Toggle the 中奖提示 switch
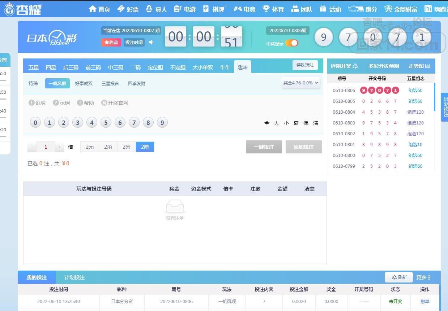Image resolution: width=448 pixels, height=311 pixels. click(291, 43)
